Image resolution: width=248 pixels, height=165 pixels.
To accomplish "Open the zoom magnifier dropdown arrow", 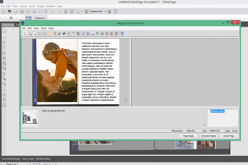I will 82,12.
